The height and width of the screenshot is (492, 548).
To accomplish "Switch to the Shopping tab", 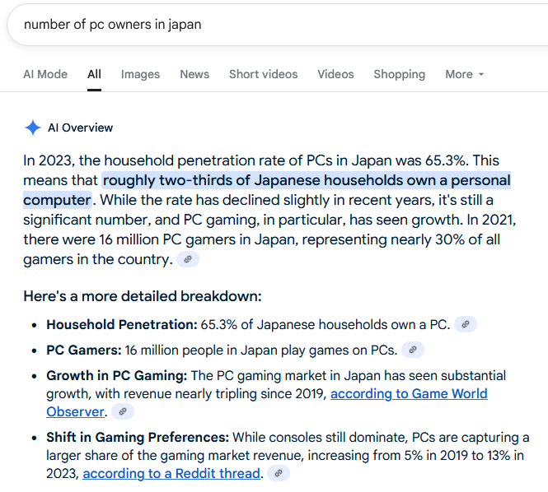I will click(399, 74).
